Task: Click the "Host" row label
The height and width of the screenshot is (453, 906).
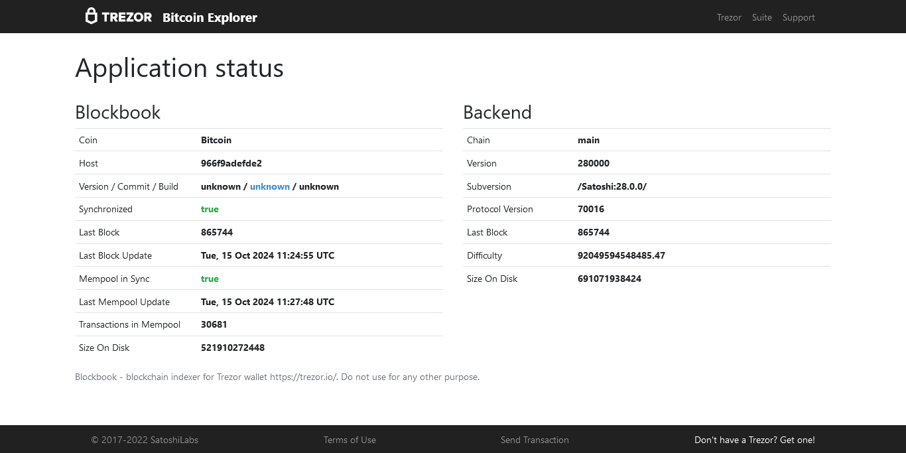Action: (x=88, y=163)
